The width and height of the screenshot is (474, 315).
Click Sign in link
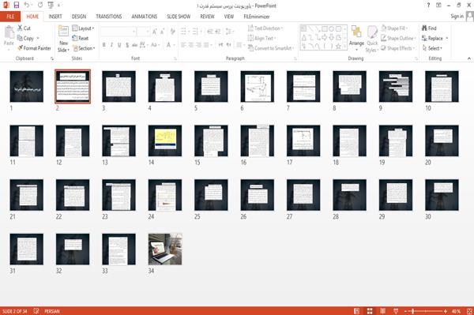point(457,16)
